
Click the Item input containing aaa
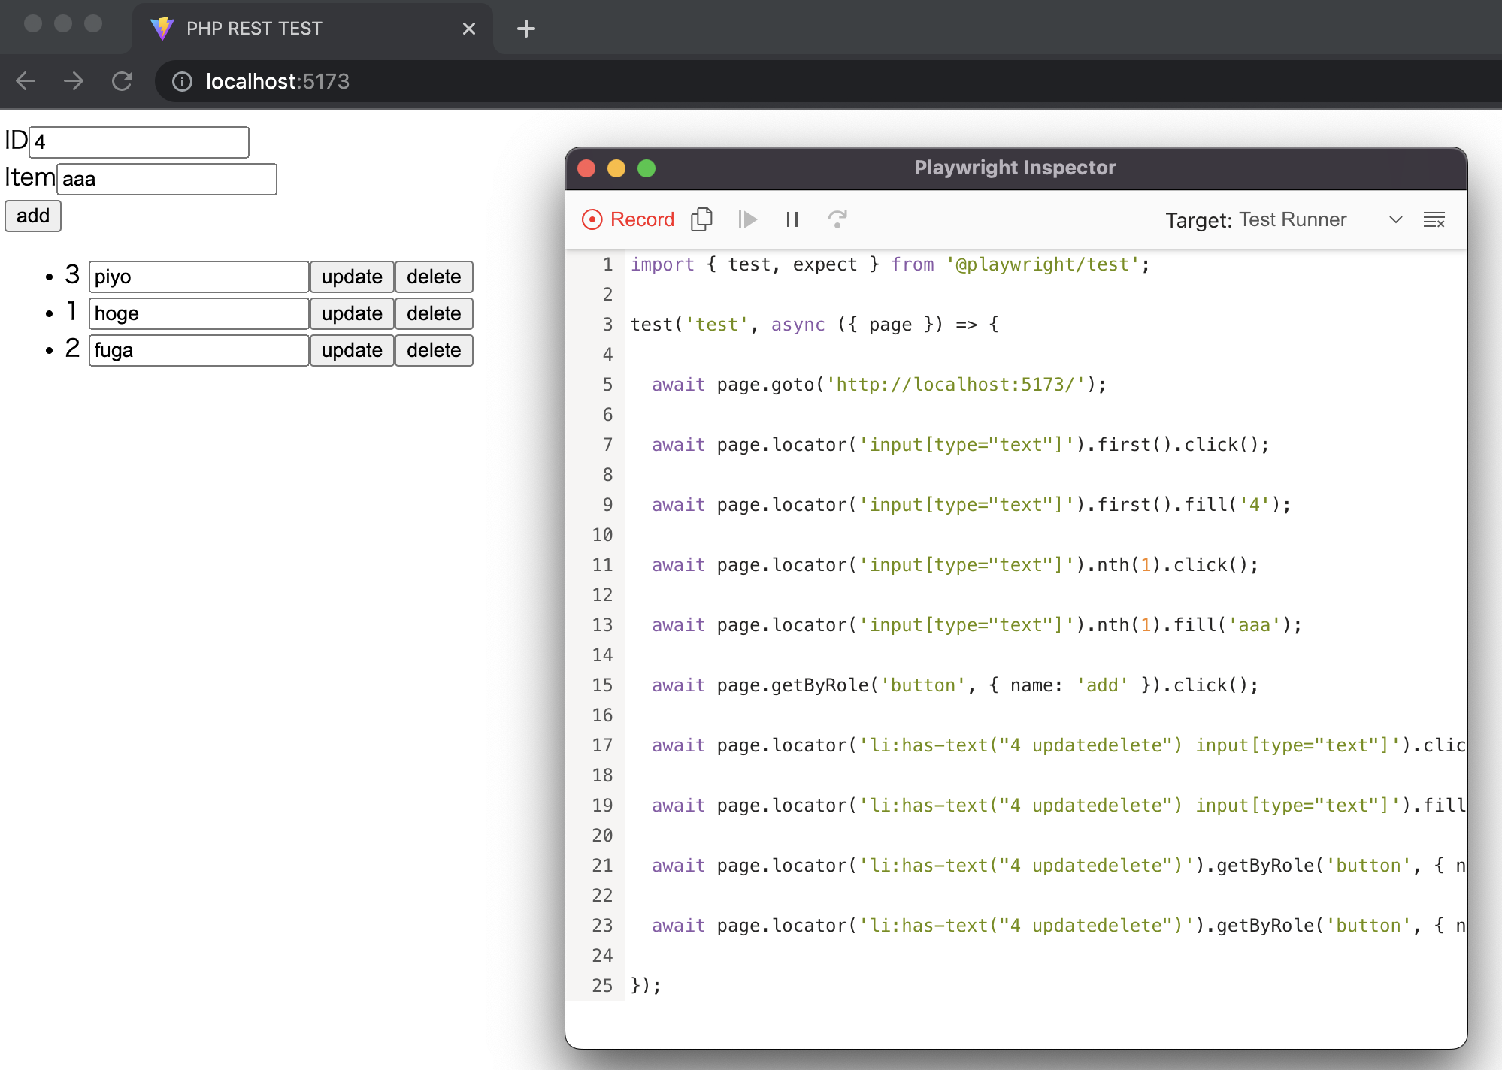pos(167,179)
